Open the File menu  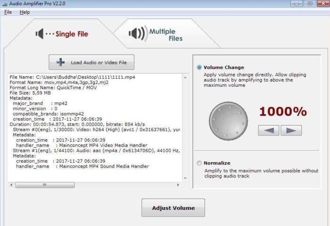(x=8, y=12)
